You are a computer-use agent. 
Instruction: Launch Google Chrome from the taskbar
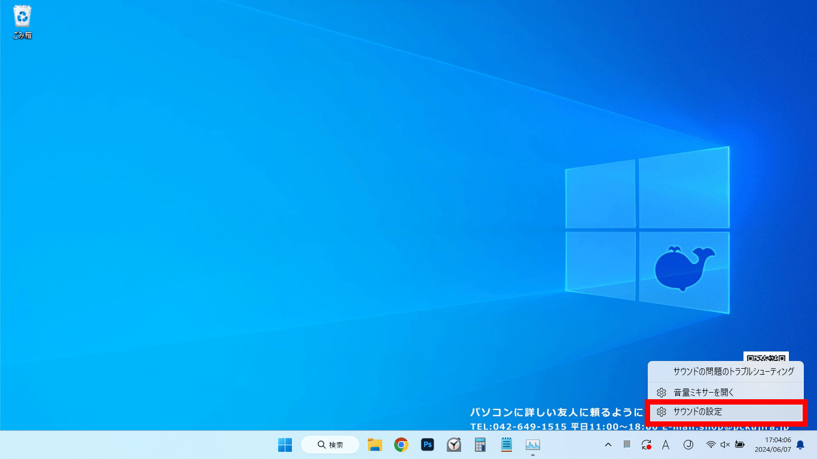point(401,445)
